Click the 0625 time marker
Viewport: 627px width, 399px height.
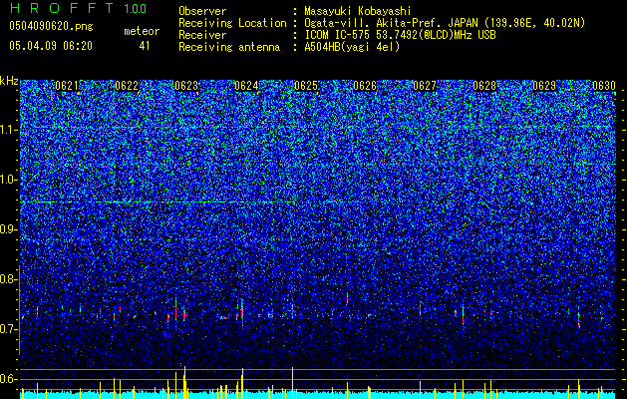click(x=305, y=86)
